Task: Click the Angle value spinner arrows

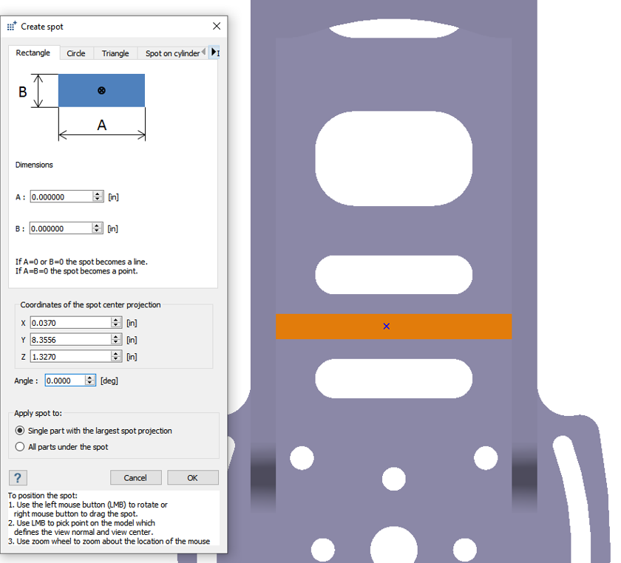Action: [x=90, y=381]
